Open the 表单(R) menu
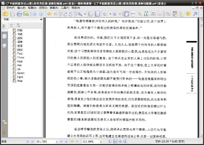Screen dimensions: 204x145 (x=54, y=8)
